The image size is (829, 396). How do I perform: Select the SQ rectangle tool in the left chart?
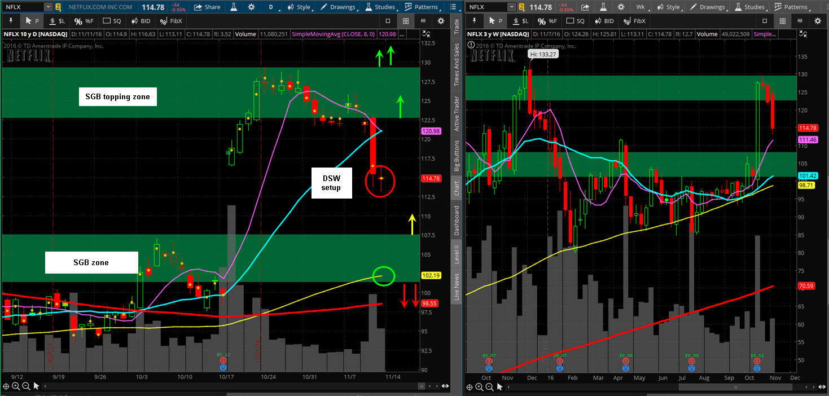click(112, 21)
